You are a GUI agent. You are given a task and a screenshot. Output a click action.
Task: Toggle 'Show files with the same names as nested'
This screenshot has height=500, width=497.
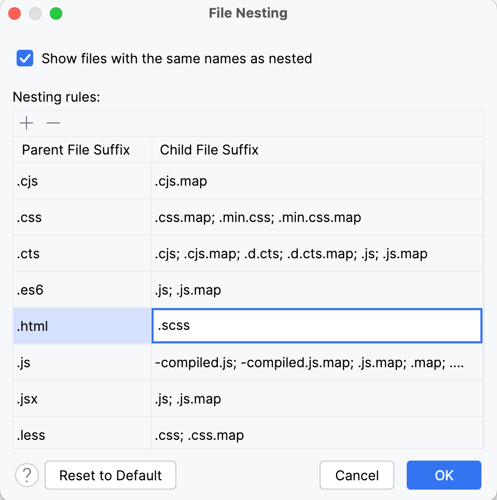coord(25,59)
